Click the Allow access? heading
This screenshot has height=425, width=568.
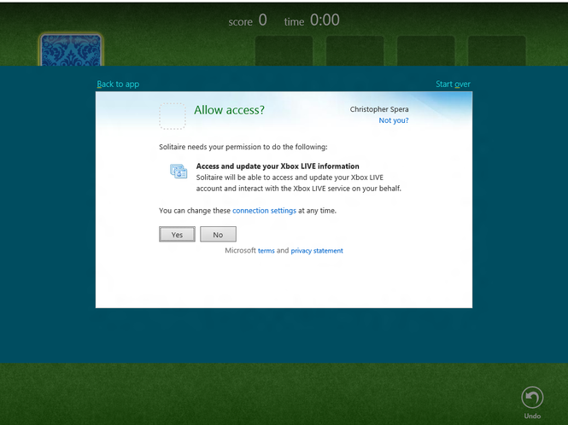229,110
